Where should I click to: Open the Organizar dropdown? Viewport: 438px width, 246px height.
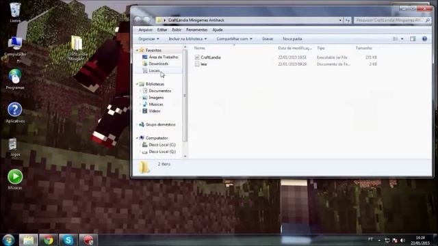click(x=149, y=39)
